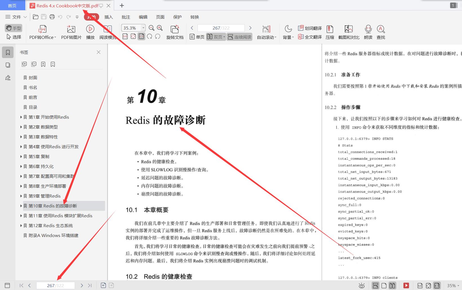Open 阅读模式 reading mode

tap(108, 32)
